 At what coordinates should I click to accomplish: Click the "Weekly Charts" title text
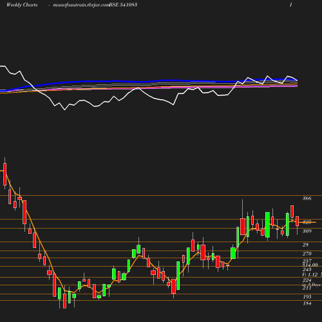(x=22, y=5)
